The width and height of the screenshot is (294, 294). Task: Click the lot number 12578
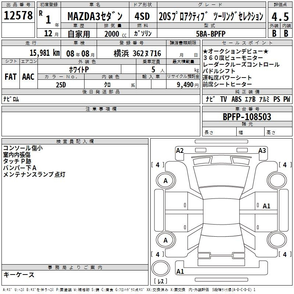click(18, 16)
